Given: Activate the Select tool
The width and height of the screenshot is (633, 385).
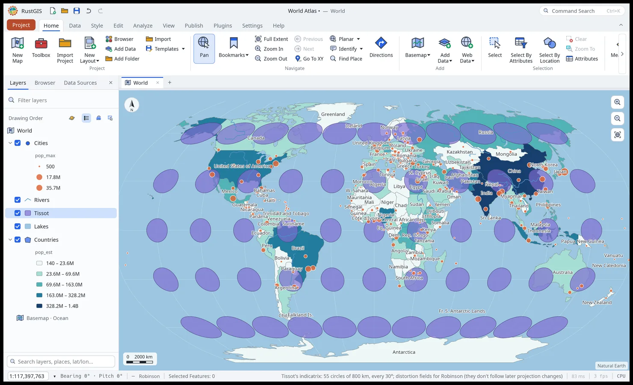Looking at the screenshot, I should 495,48.
